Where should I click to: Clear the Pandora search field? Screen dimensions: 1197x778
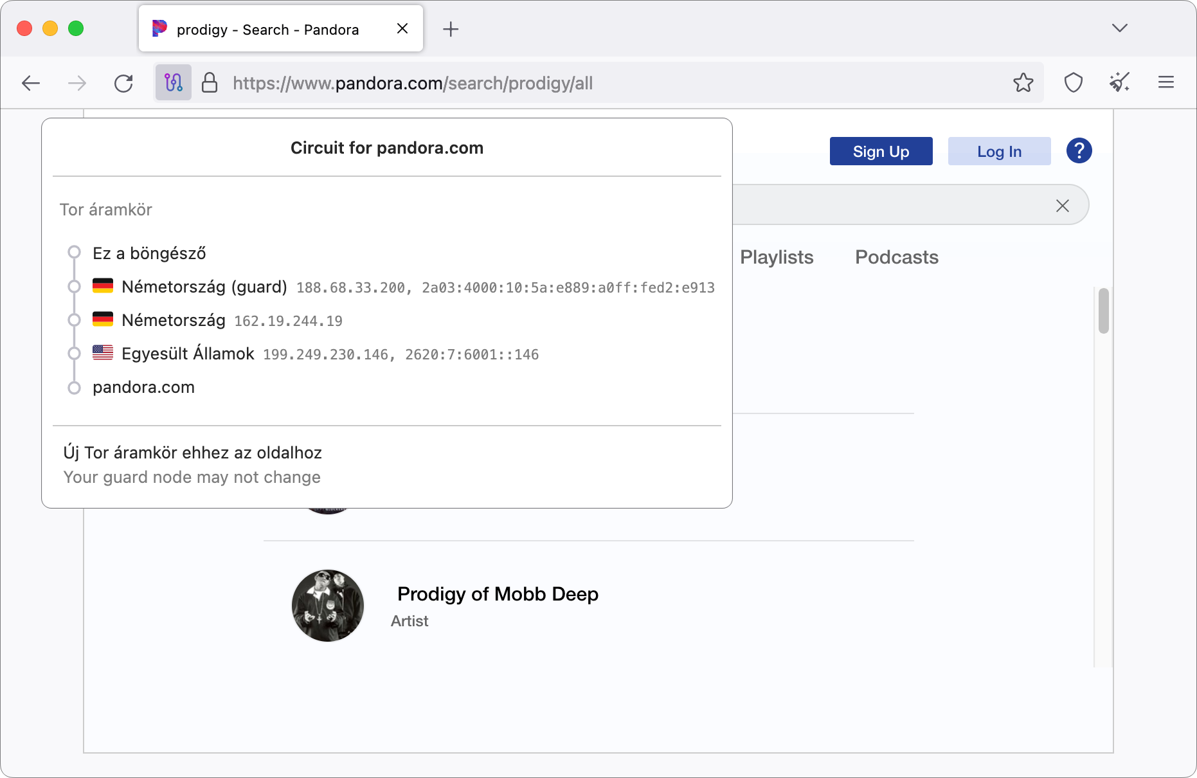1063,206
